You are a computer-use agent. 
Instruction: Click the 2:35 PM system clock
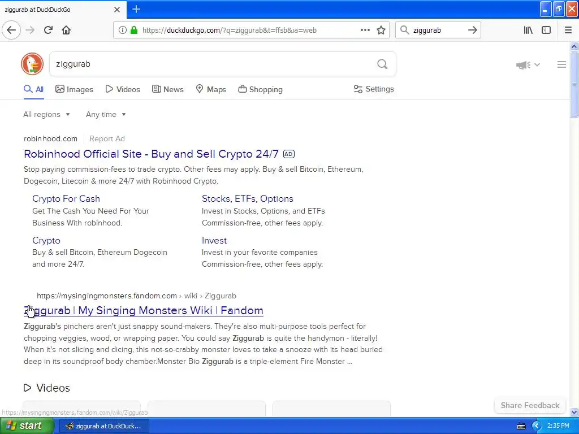click(x=558, y=426)
